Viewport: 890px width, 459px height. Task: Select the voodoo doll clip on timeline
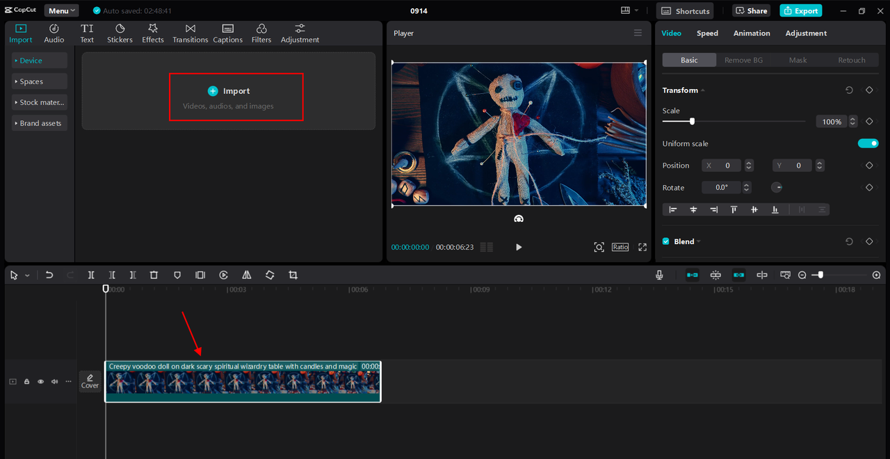tap(243, 381)
